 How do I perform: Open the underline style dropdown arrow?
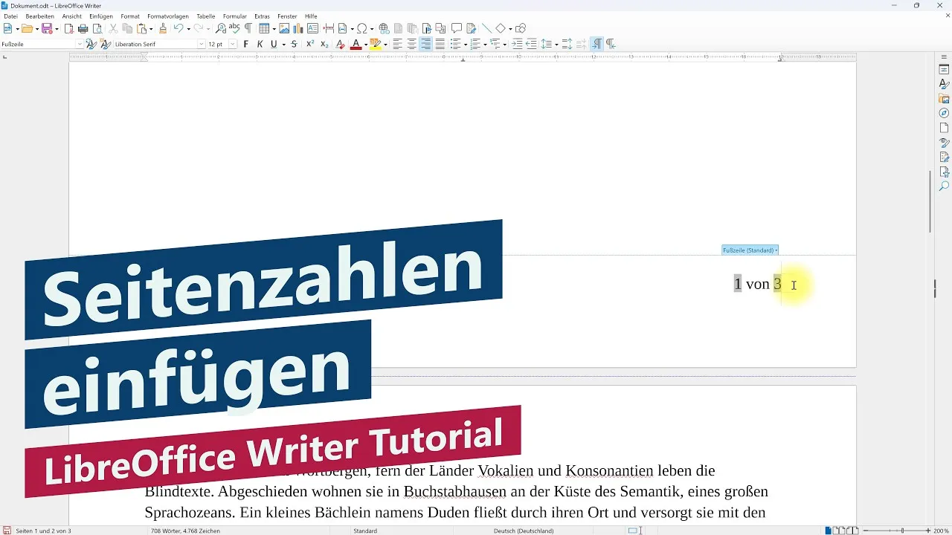pos(283,45)
